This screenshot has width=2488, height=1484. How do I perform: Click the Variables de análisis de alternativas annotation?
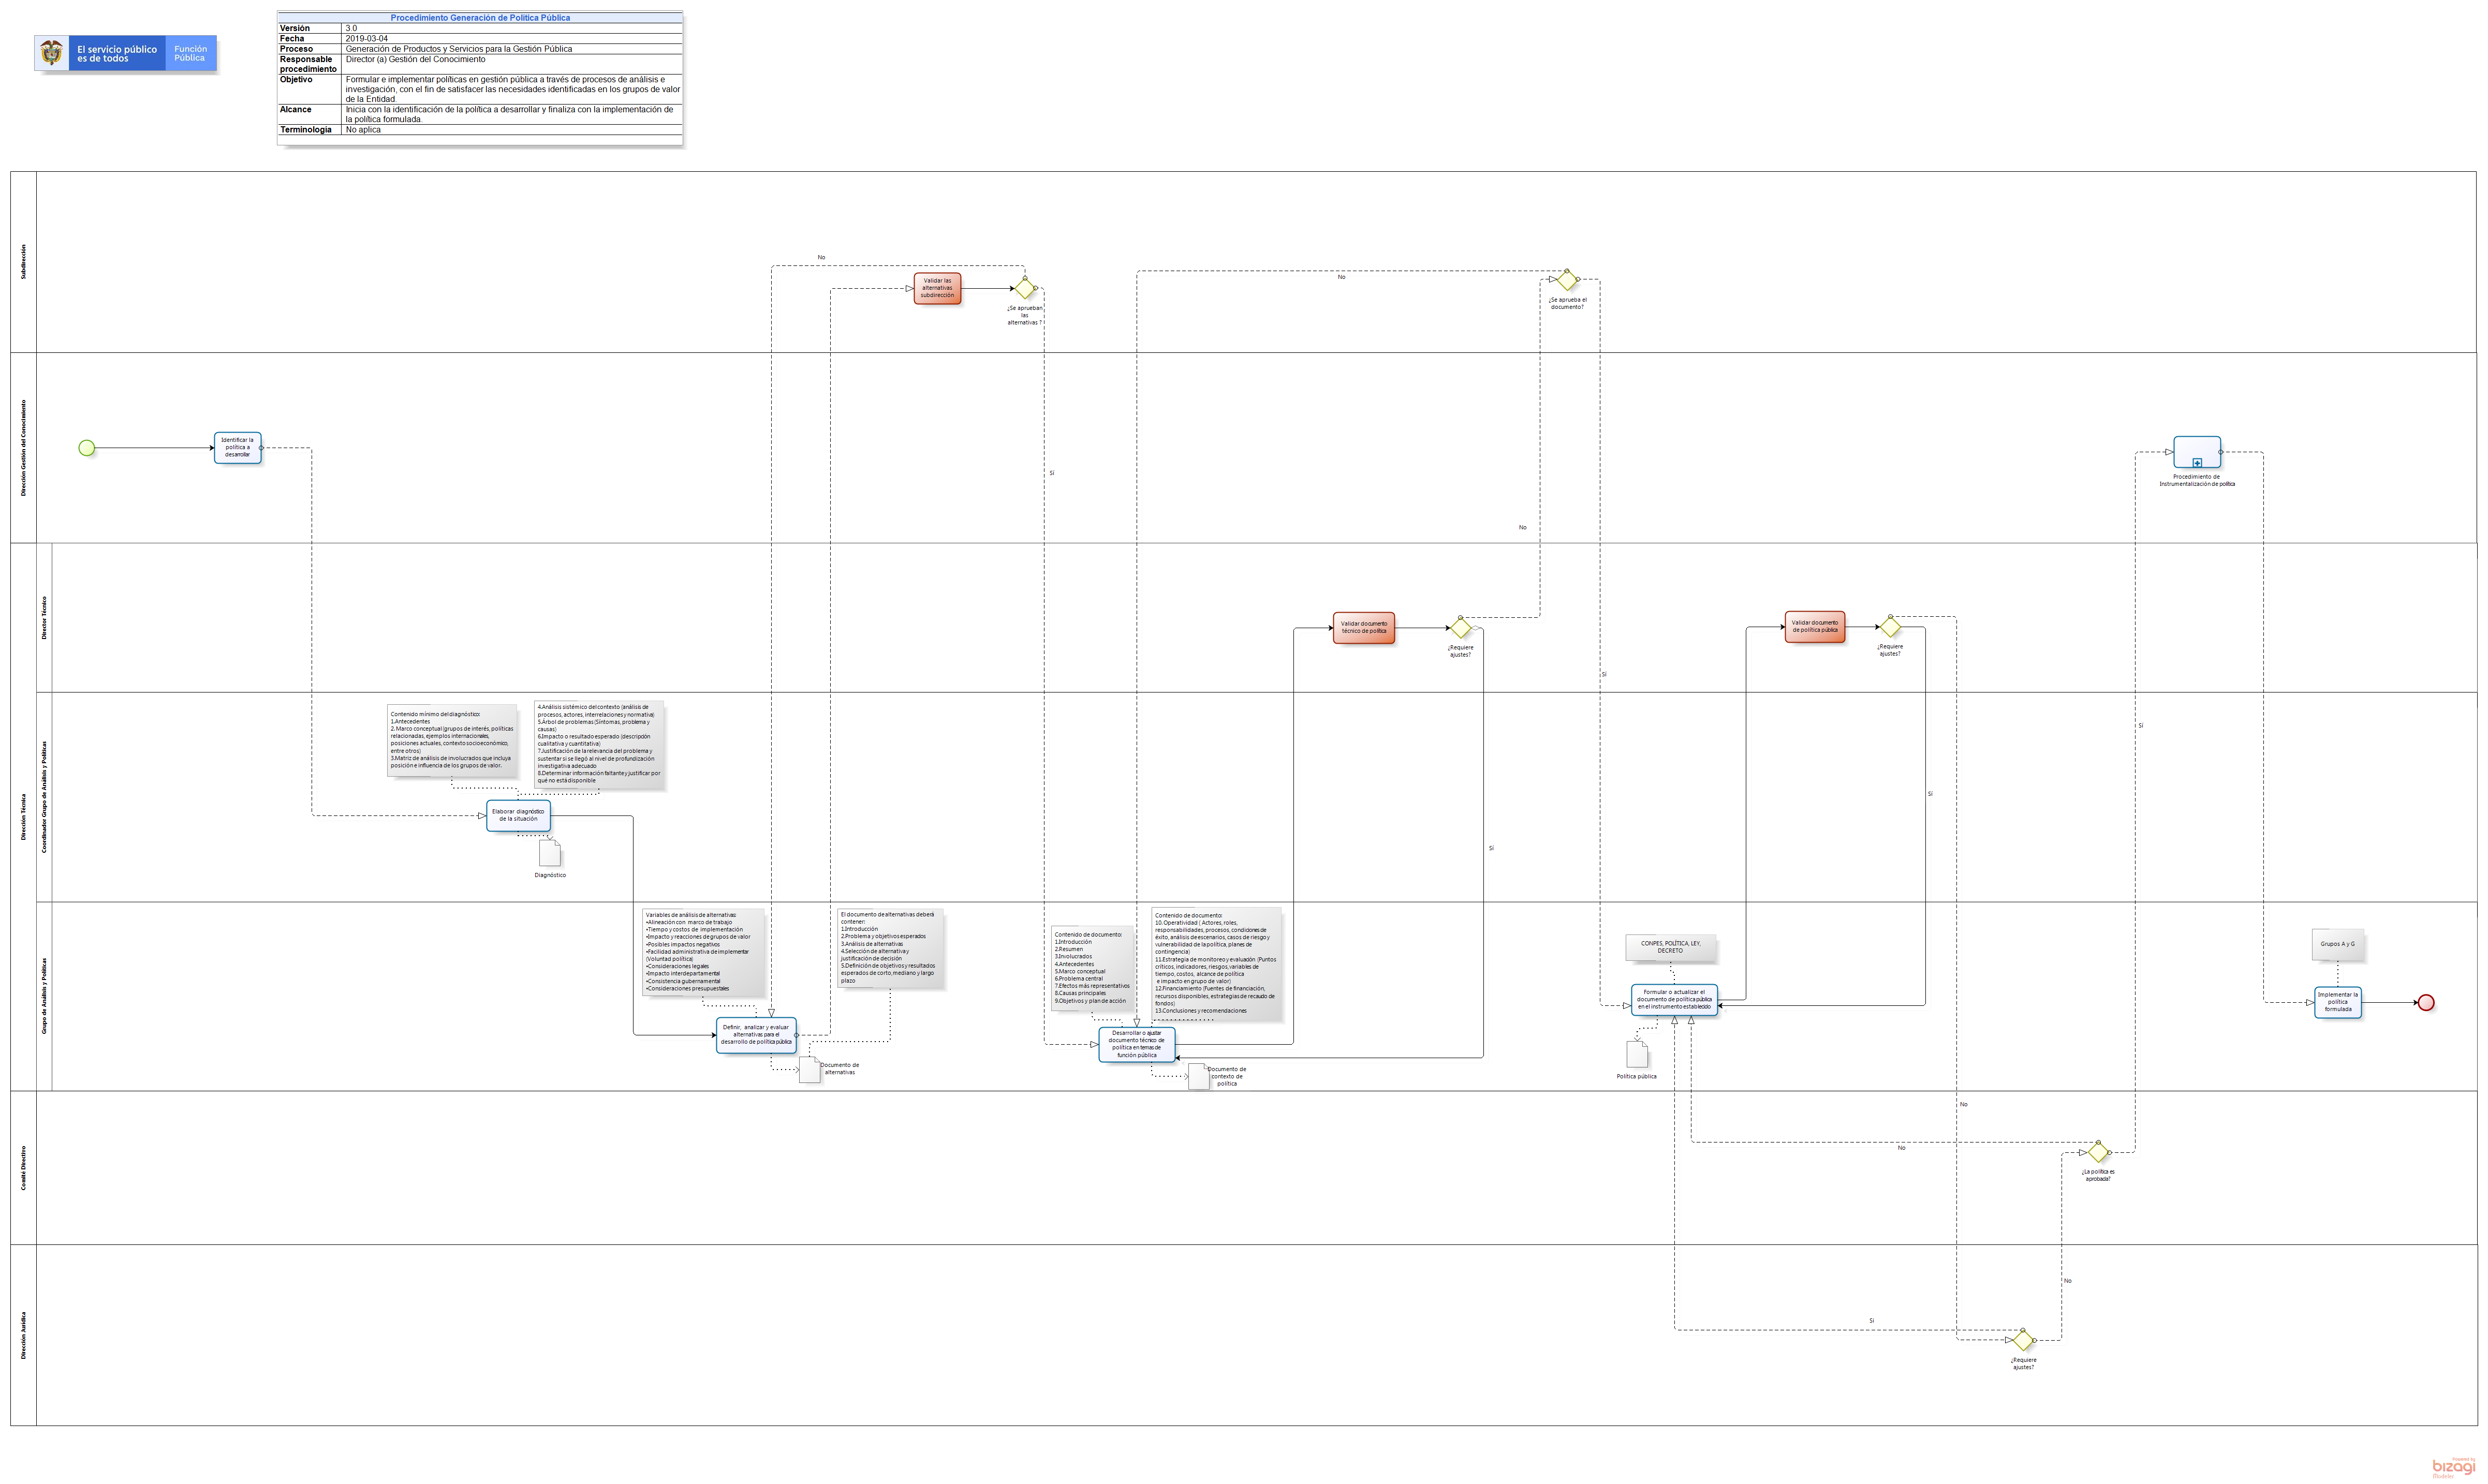pyautogui.click(x=703, y=952)
